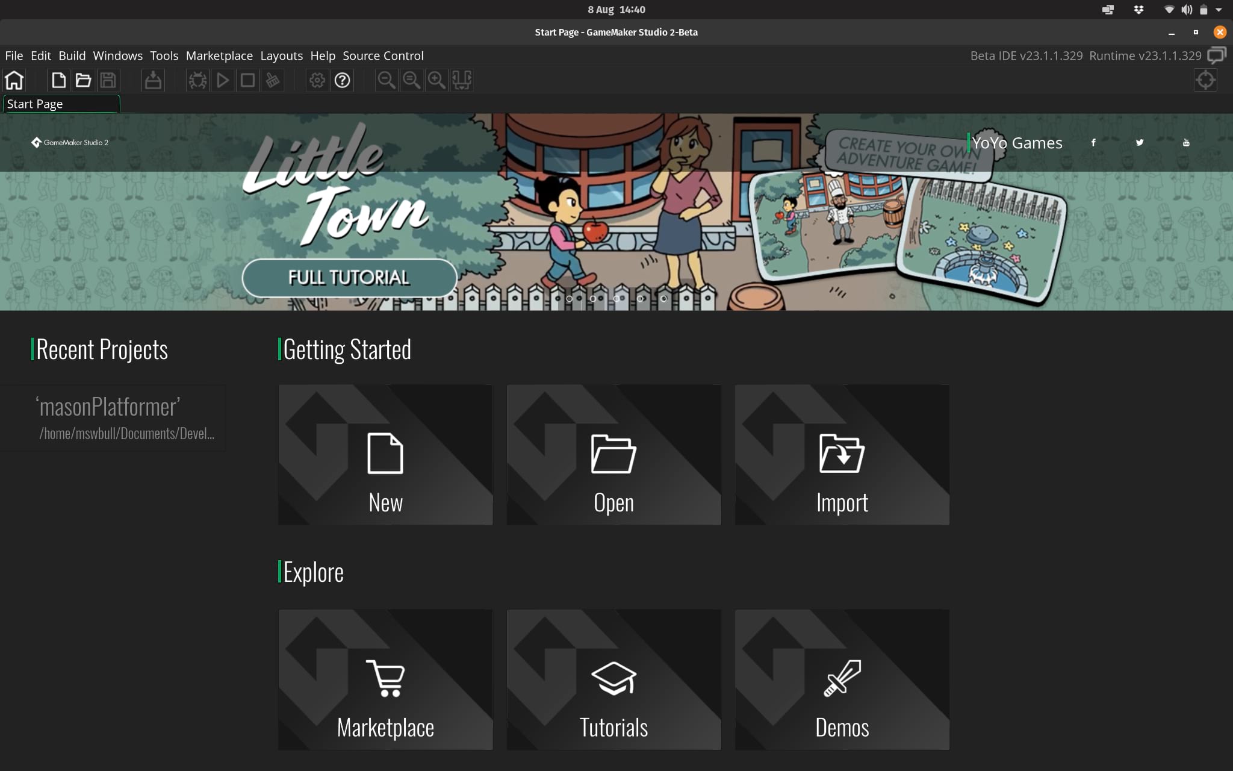Open project via toolbar folder icon
Viewport: 1233px width, 771px height.
(x=83, y=80)
